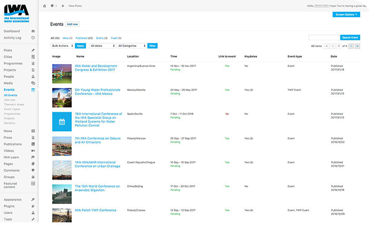Click the IWA logo
Screen dimensions: 371x236
click(17, 13)
